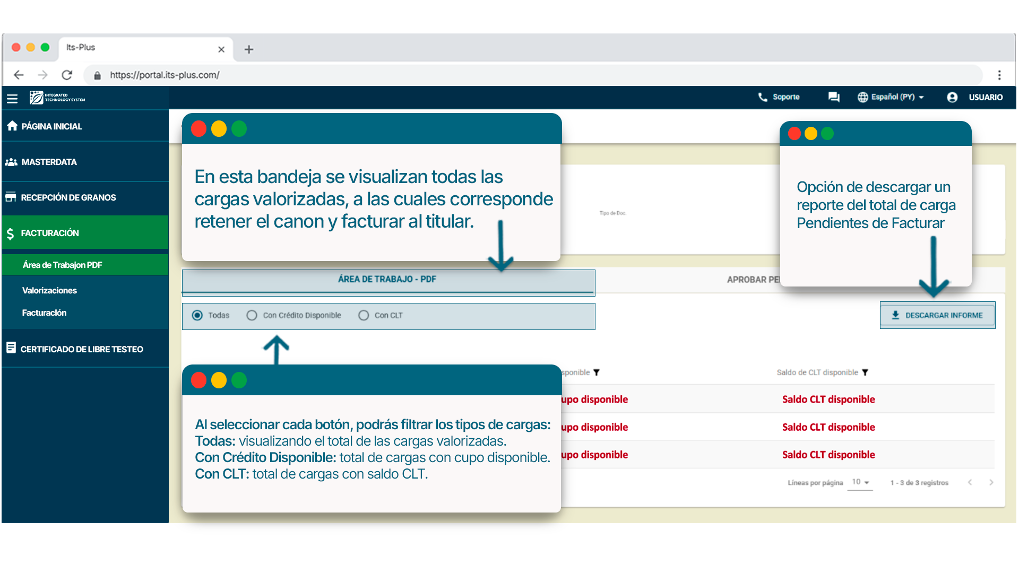
Task: Open Español (PY) language dropdown
Action: (892, 97)
